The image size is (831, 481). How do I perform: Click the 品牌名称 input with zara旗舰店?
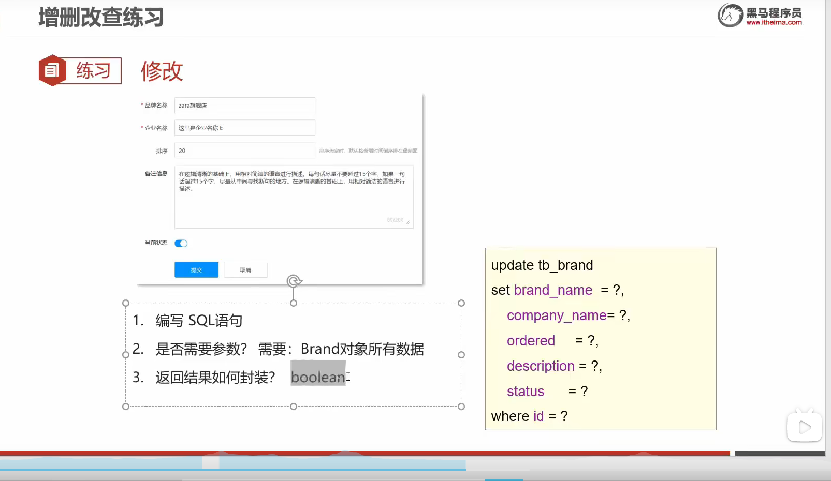pos(245,105)
